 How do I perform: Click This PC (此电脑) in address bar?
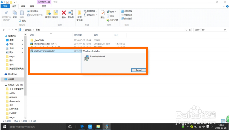point(28,30)
